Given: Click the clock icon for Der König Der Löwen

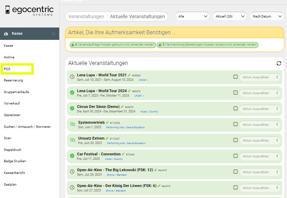Looking at the screenshot, I should coord(72,187).
